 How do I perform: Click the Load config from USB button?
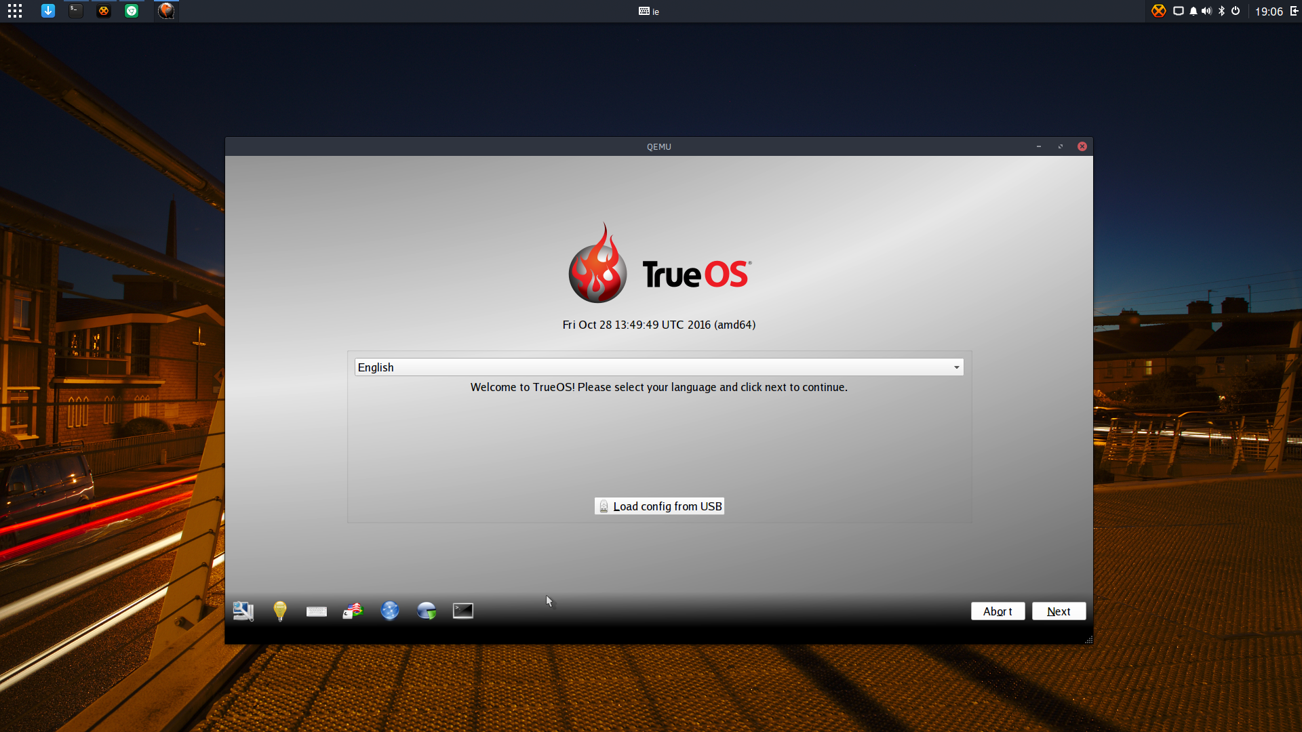[x=659, y=506]
